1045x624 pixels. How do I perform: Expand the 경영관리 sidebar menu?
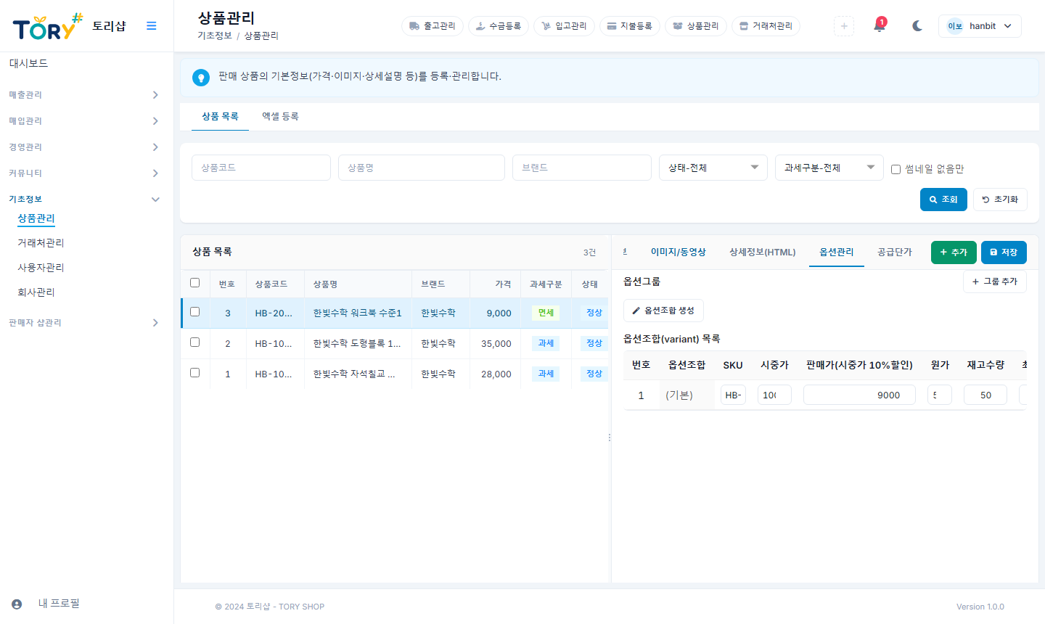(x=86, y=147)
